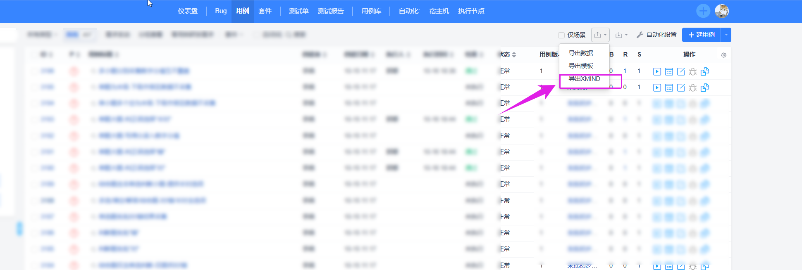Open 自动化设置 settings
Image resolution: width=802 pixels, height=270 pixels.
pyautogui.click(x=656, y=35)
